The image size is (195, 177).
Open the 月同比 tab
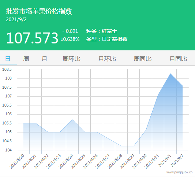click(x=178, y=59)
